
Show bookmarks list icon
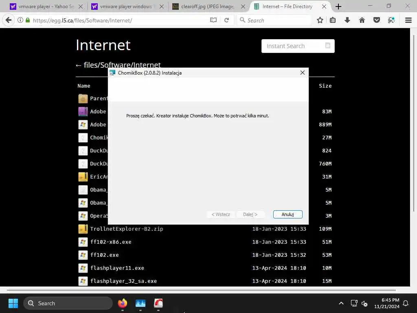(333, 20)
